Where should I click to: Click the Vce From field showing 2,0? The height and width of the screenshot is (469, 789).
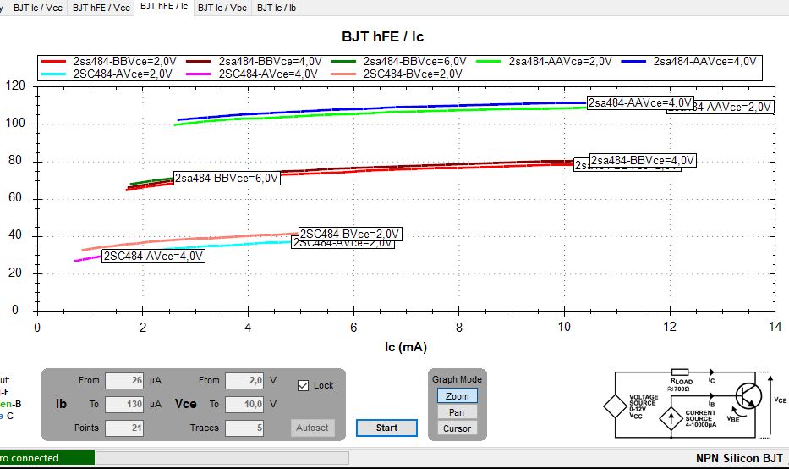coord(244,380)
